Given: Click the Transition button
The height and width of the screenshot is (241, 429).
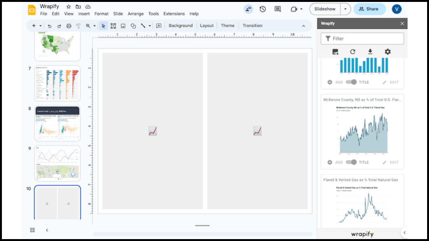Looking at the screenshot, I should [252, 25].
